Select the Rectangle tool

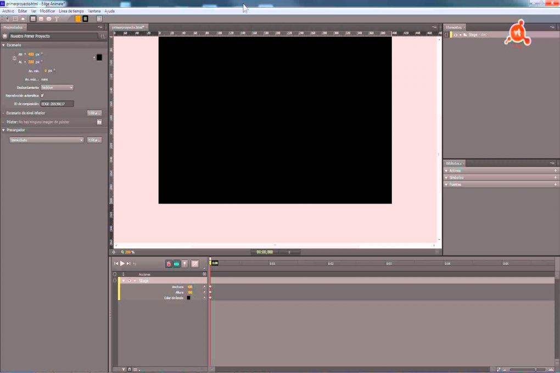click(33, 18)
